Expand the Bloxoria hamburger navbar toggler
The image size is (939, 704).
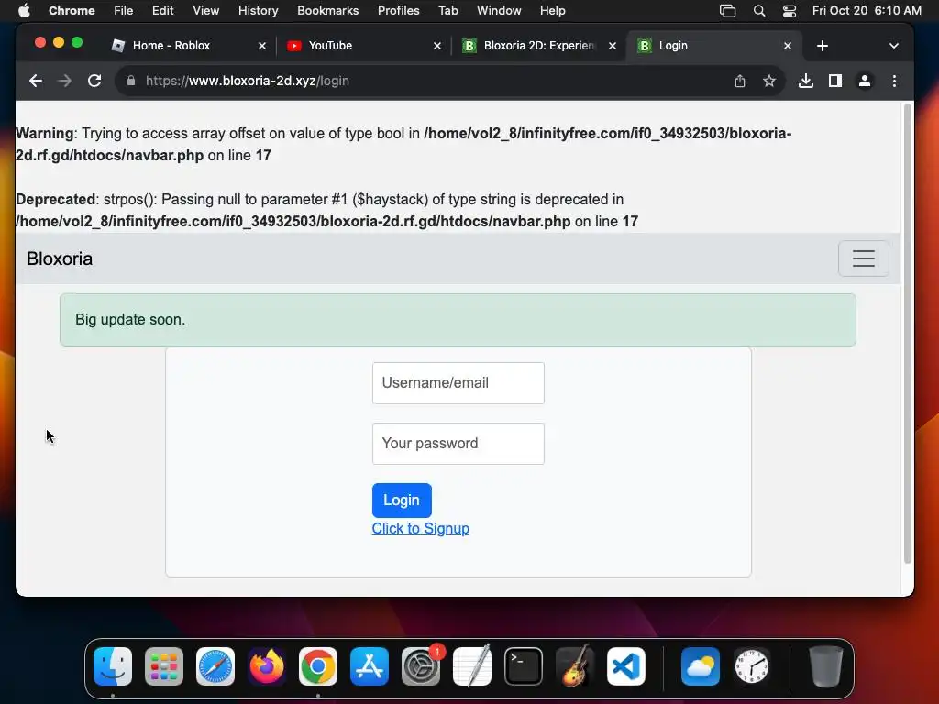click(863, 258)
